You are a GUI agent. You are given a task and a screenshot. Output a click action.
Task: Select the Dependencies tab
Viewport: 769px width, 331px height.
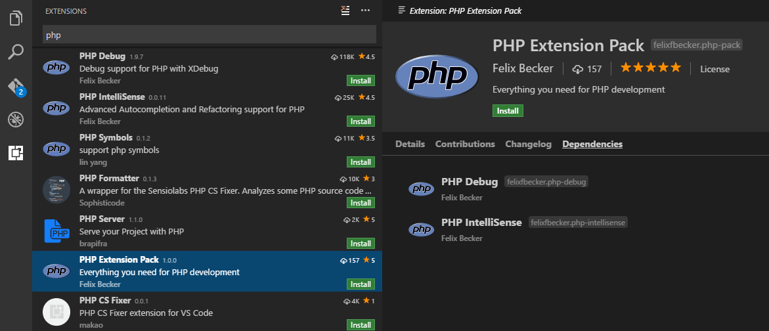coord(592,144)
